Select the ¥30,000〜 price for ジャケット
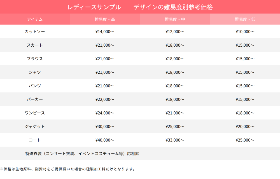This screenshot has width=280, height=179. 105,127
